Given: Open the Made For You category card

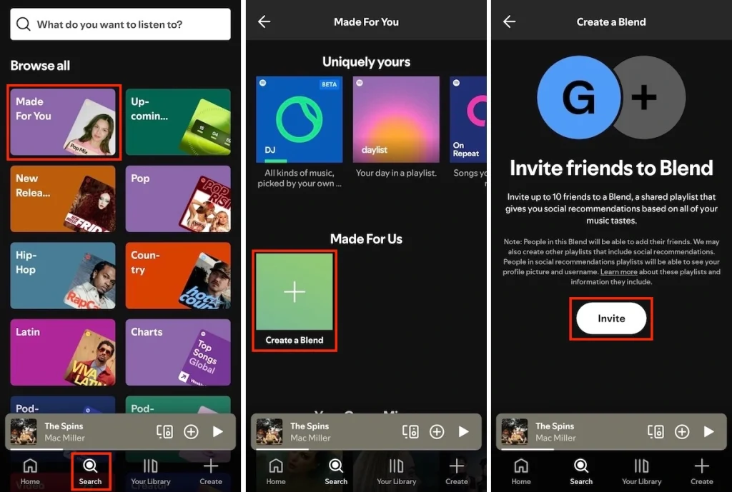Looking at the screenshot, I should pos(63,122).
